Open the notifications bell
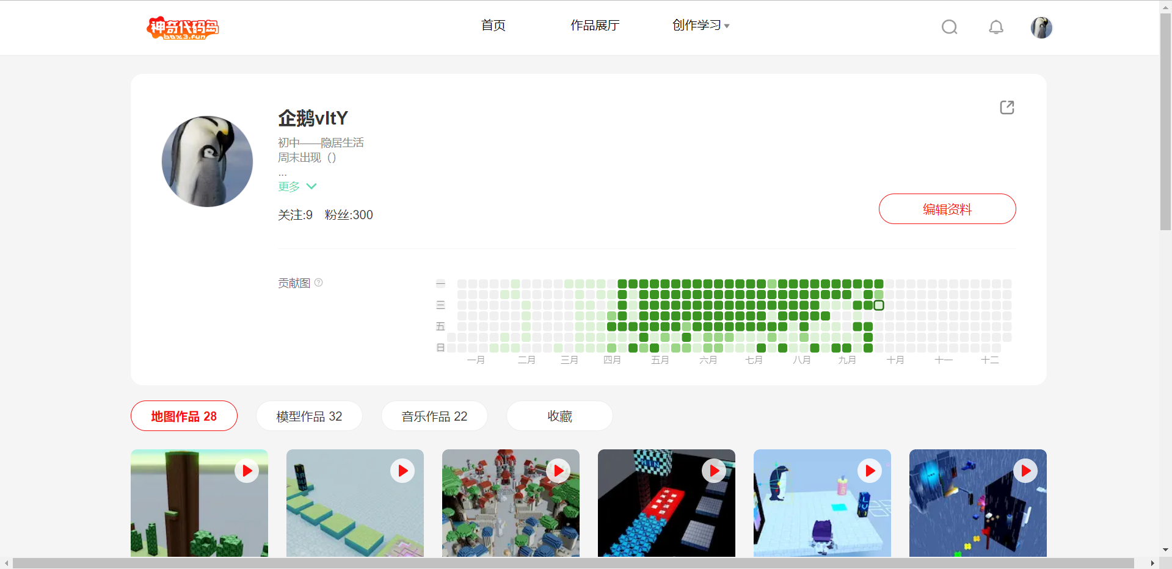 pyautogui.click(x=996, y=27)
